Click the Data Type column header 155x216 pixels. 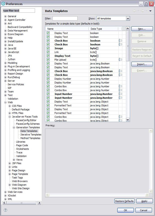104,29
